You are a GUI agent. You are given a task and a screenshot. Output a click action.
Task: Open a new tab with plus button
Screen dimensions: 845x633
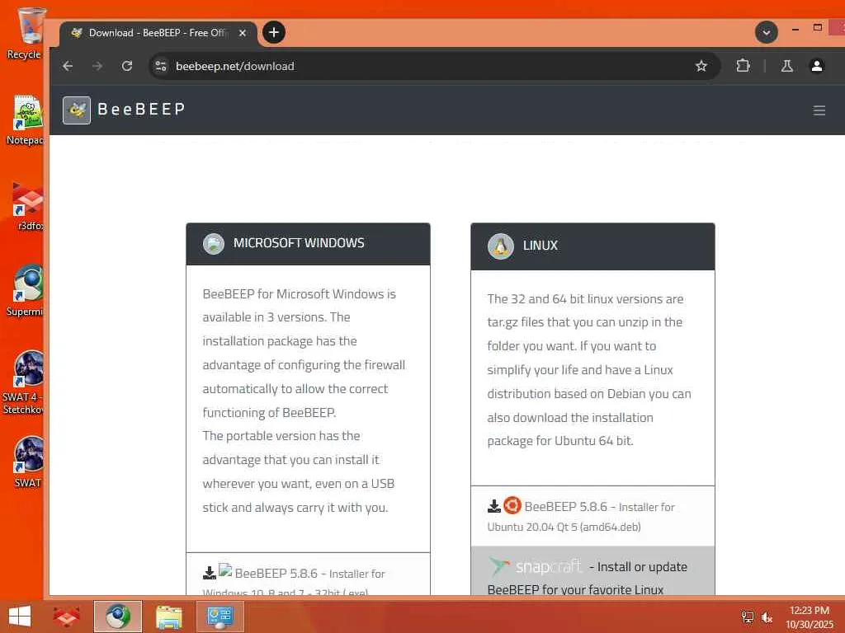(x=274, y=32)
